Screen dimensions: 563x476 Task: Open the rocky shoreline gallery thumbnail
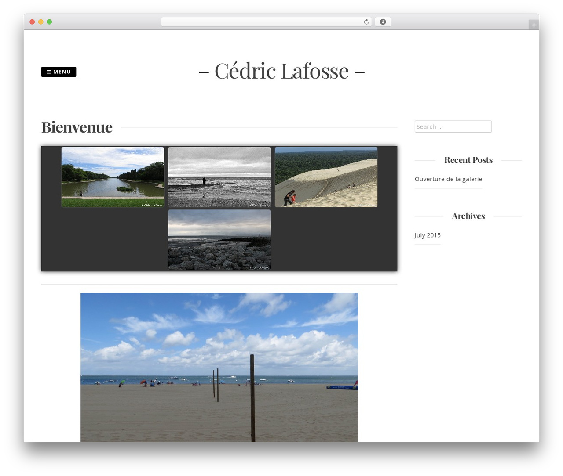(x=219, y=239)
